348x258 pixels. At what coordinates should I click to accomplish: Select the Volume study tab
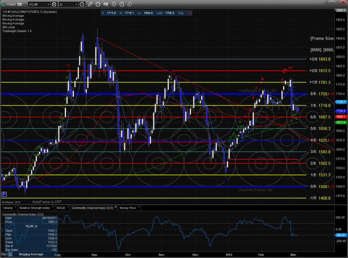tap(8, 208)
